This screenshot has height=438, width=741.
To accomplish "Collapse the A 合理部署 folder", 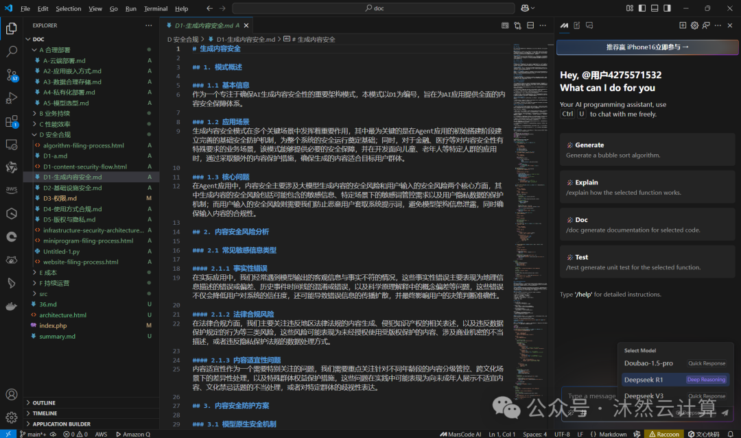I will (92, 50).
